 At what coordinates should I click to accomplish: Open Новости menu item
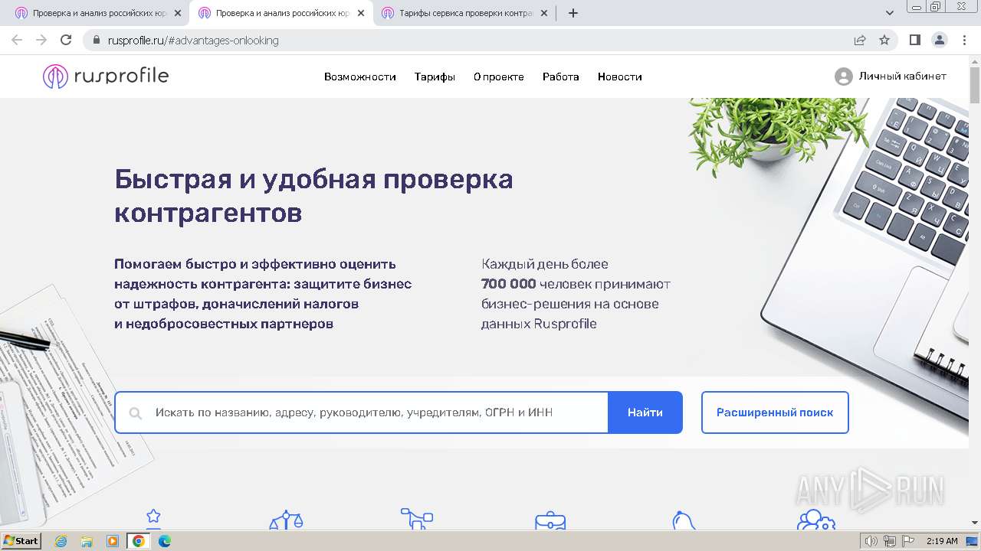(x=620, y=77)
